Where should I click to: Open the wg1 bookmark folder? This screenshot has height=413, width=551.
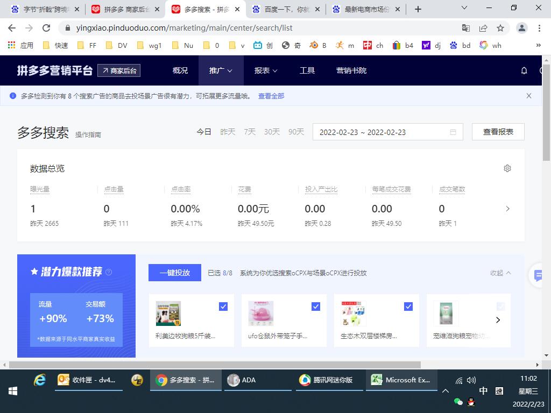point(150,45)
